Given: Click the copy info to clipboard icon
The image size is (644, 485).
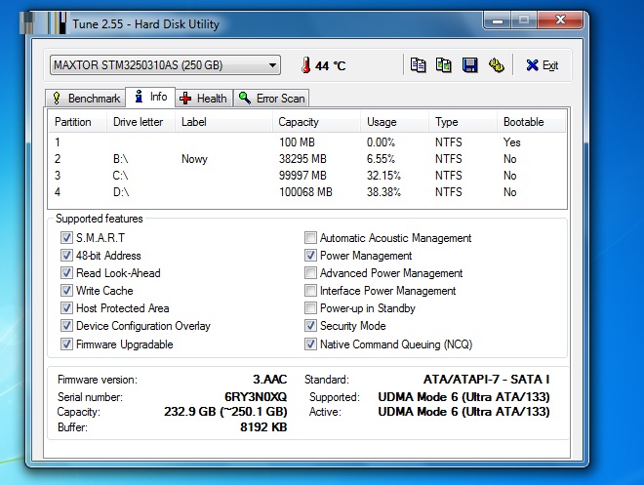Looking at the screenshot, I should [x=418, y=64].
